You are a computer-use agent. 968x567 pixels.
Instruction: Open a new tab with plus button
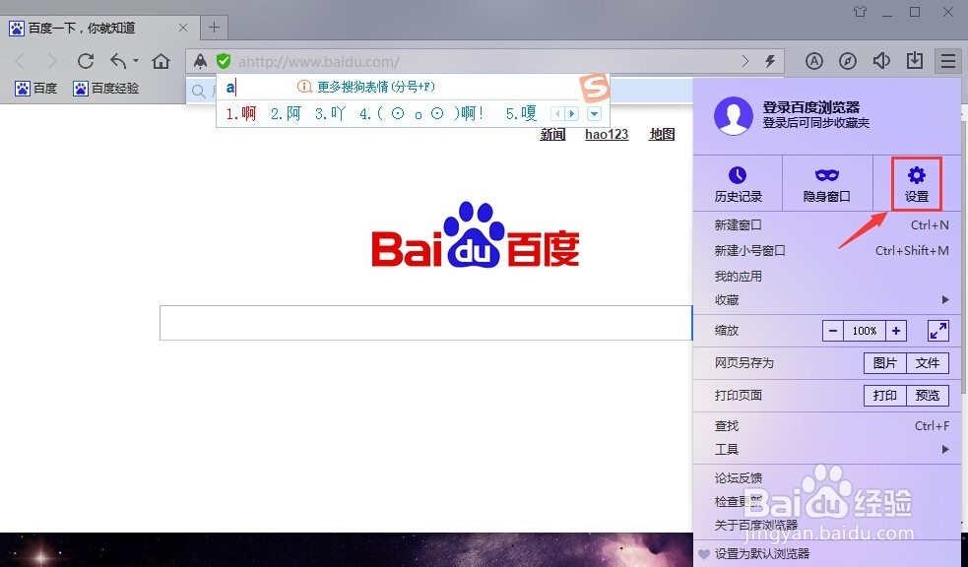[x=215, y=28]
